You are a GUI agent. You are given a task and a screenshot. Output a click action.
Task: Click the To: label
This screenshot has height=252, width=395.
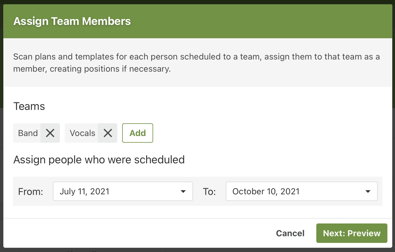click(x=209, y=192)
